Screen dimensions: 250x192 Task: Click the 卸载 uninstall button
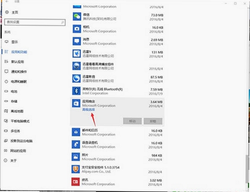click(153, 121)
